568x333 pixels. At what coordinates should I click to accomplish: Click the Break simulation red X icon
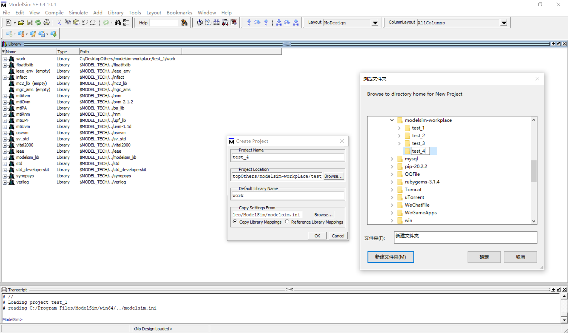234,23
